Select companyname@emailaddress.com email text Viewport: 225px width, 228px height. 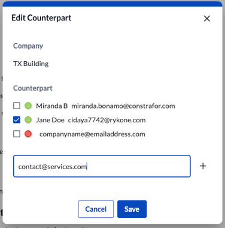[92, 134]
